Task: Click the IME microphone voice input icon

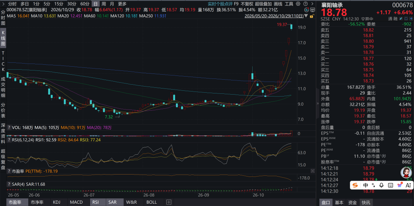Action: (381, 185)
